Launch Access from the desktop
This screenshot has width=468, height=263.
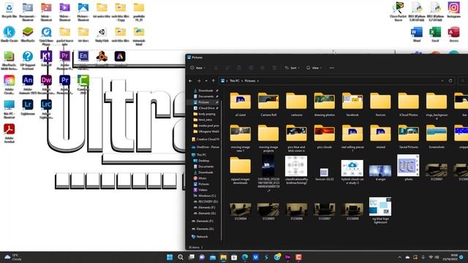[x=453, y=34]
